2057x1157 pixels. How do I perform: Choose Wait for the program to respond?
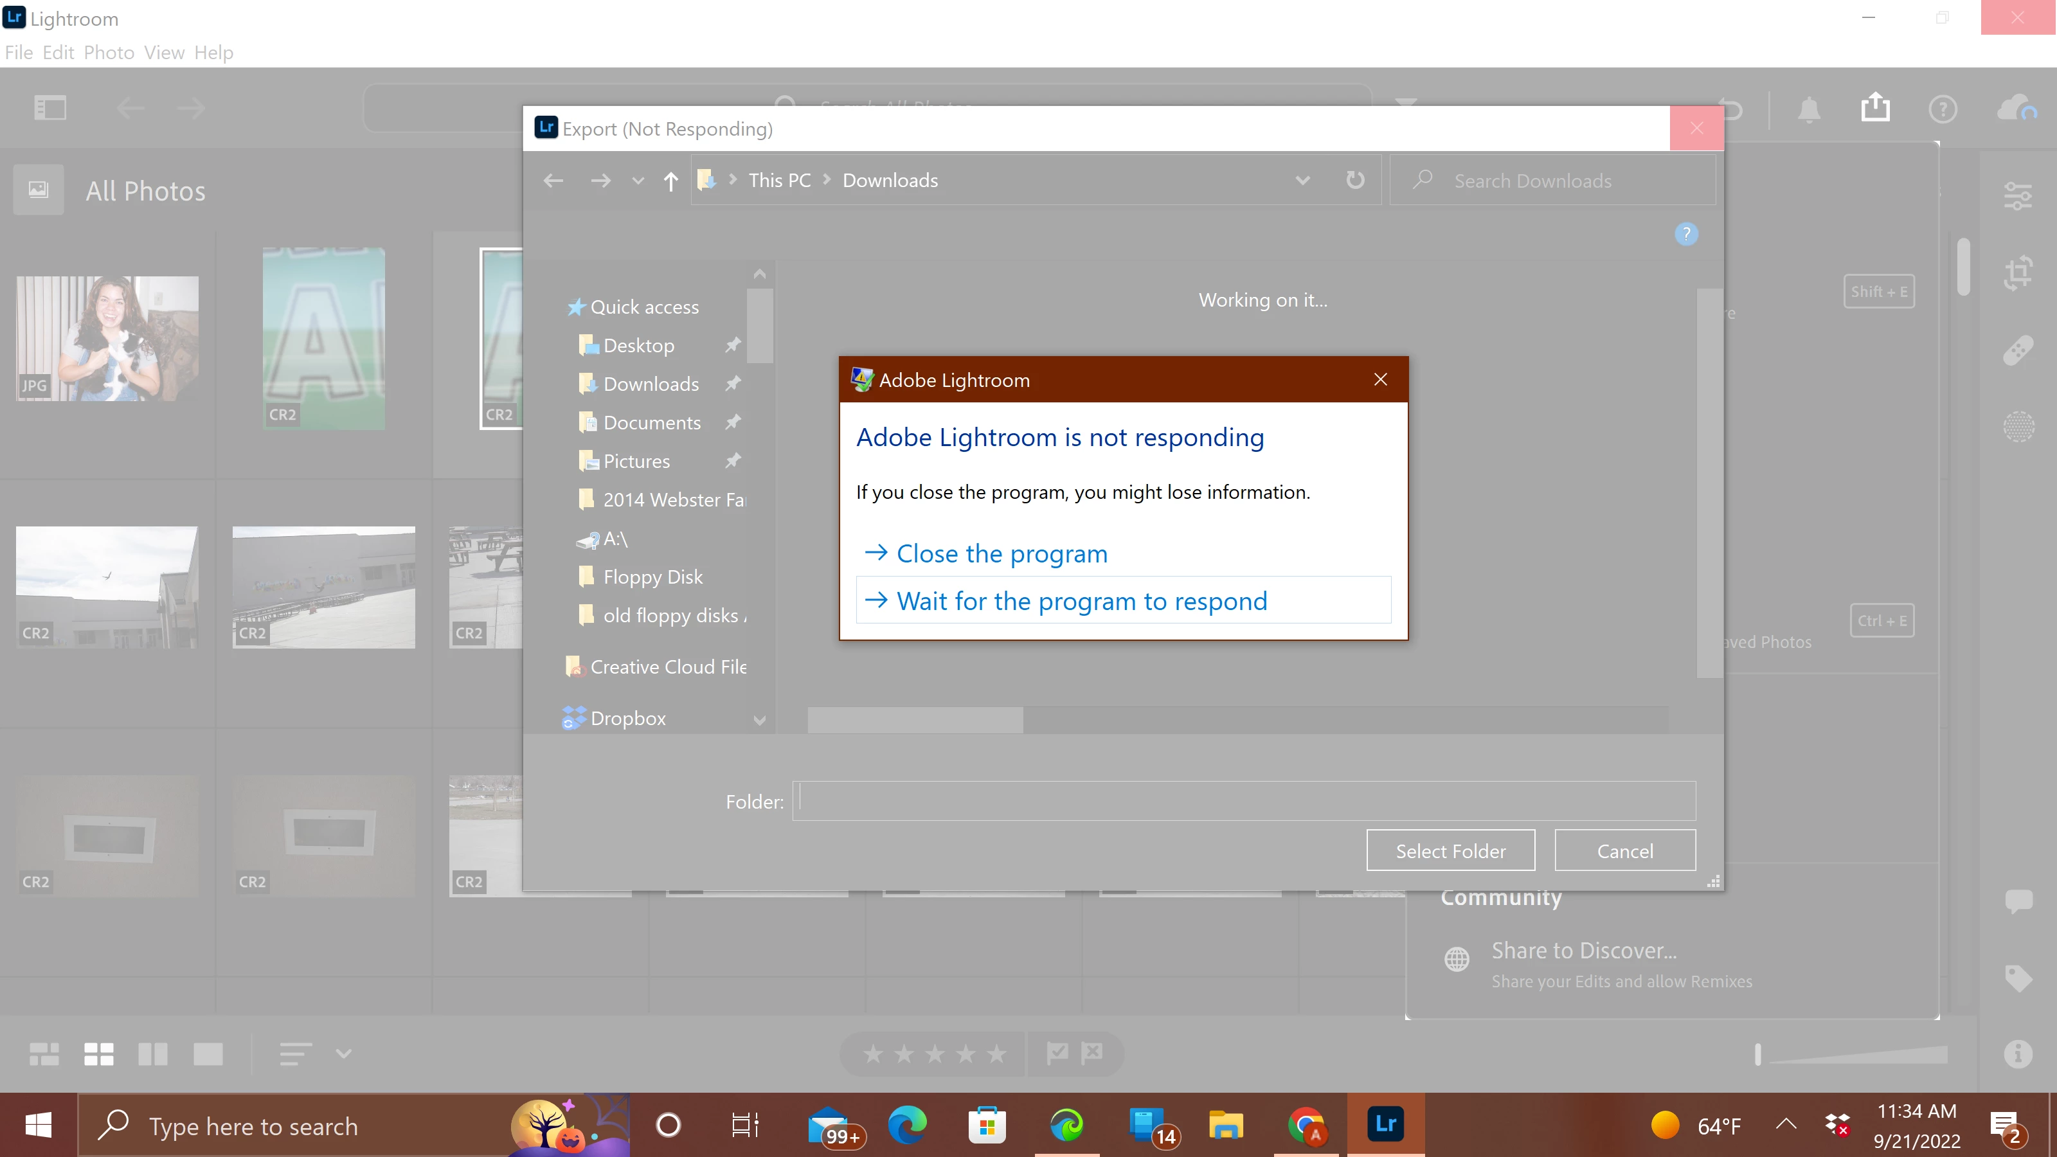click(x=1081, y=600)
